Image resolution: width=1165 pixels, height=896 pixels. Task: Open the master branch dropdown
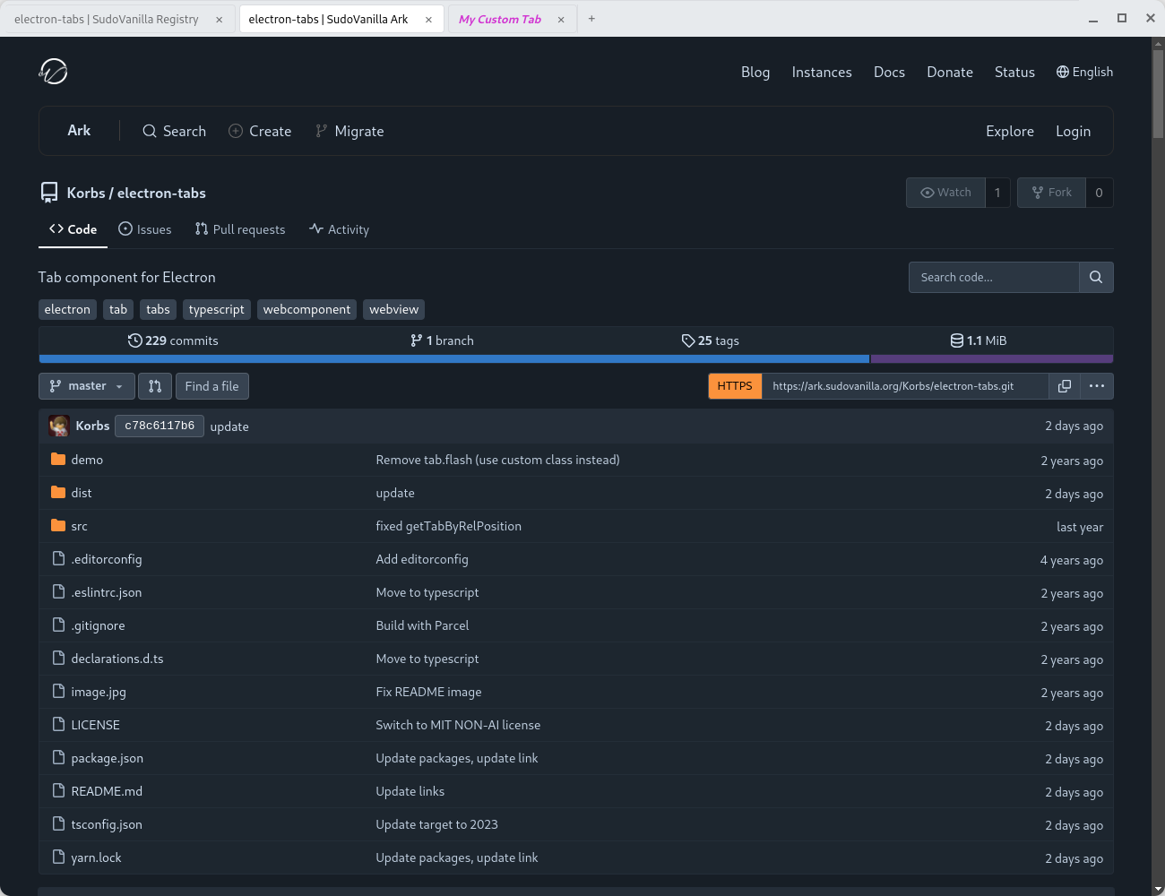tap(87, 386)
